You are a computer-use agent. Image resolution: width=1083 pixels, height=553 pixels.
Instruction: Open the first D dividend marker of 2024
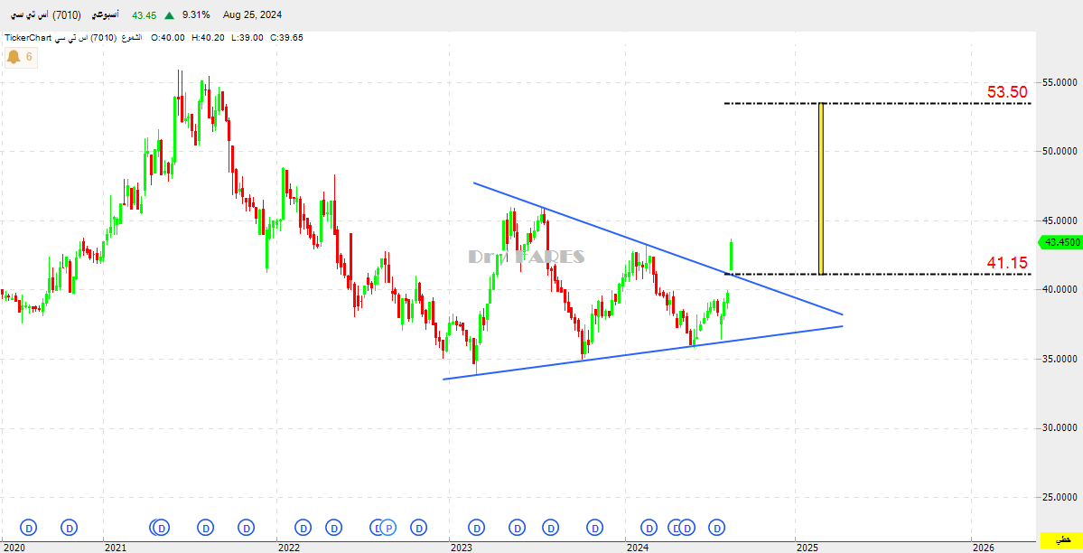[649, 528]
